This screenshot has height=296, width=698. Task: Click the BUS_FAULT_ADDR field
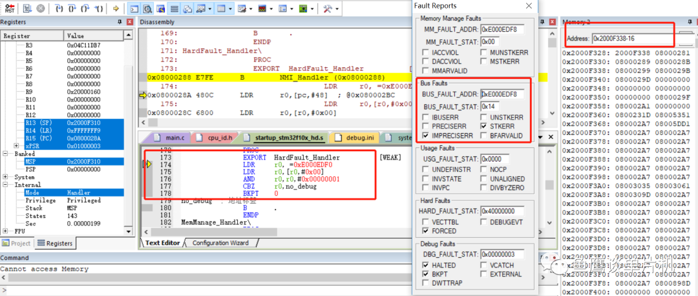[x=502, y=94]
